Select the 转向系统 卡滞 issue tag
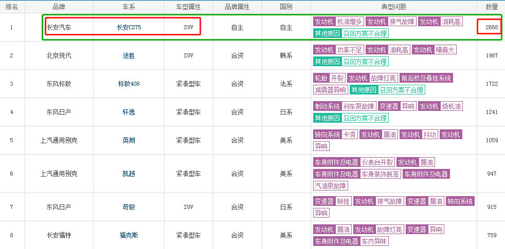Viewport: 505px width, 249px height. coord(335,135)
